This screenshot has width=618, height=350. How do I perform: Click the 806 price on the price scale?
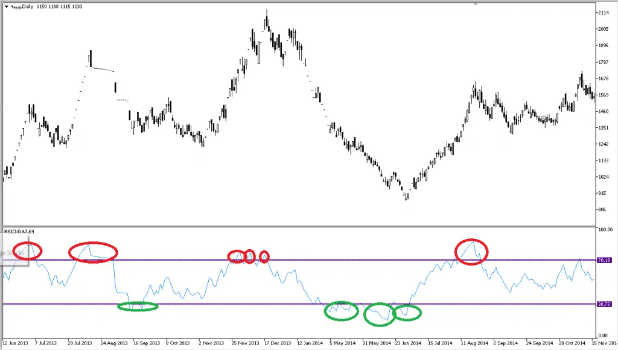click(x=603, y=210)
